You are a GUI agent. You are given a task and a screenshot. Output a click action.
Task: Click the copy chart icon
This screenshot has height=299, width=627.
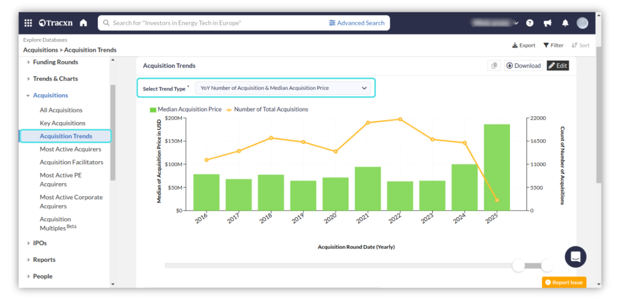[x=494, y=66]
